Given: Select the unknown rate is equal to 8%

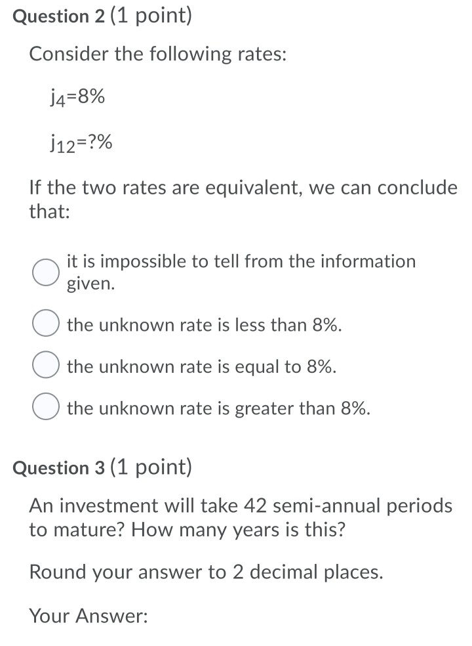Looking at the screenshot, I should [45, 366].
